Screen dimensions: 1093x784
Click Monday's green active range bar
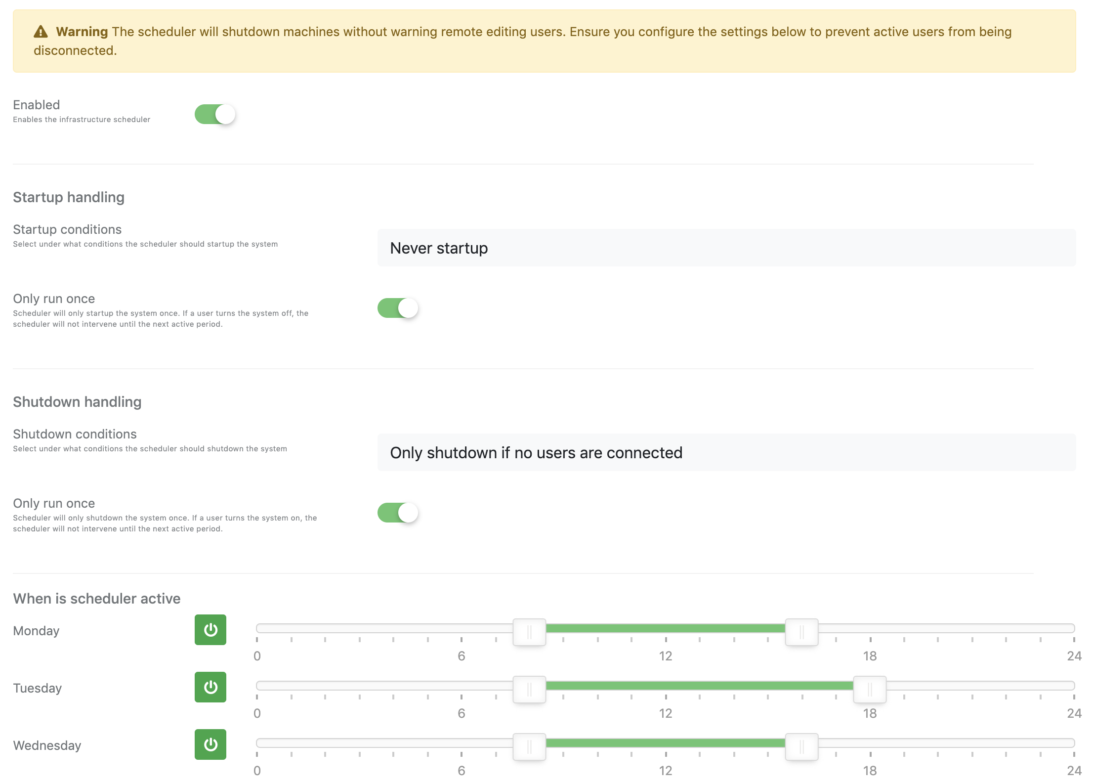click(x=665, y=628)
